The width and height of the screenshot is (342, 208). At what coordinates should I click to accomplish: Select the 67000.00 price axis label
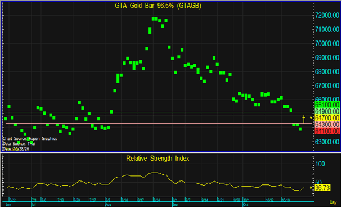[x=327, y=85]
